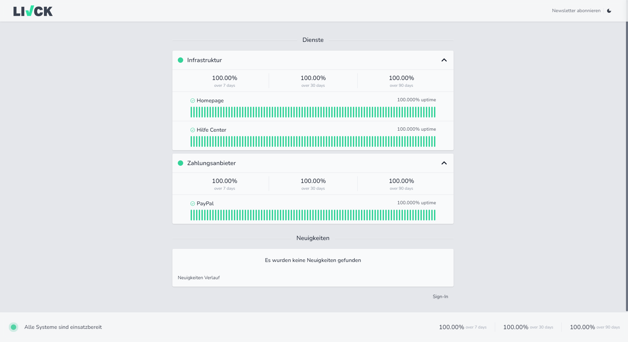Click the Zahlungsanbieter green status dot
This screenshot has width=628, height=342.
[180, 163]
